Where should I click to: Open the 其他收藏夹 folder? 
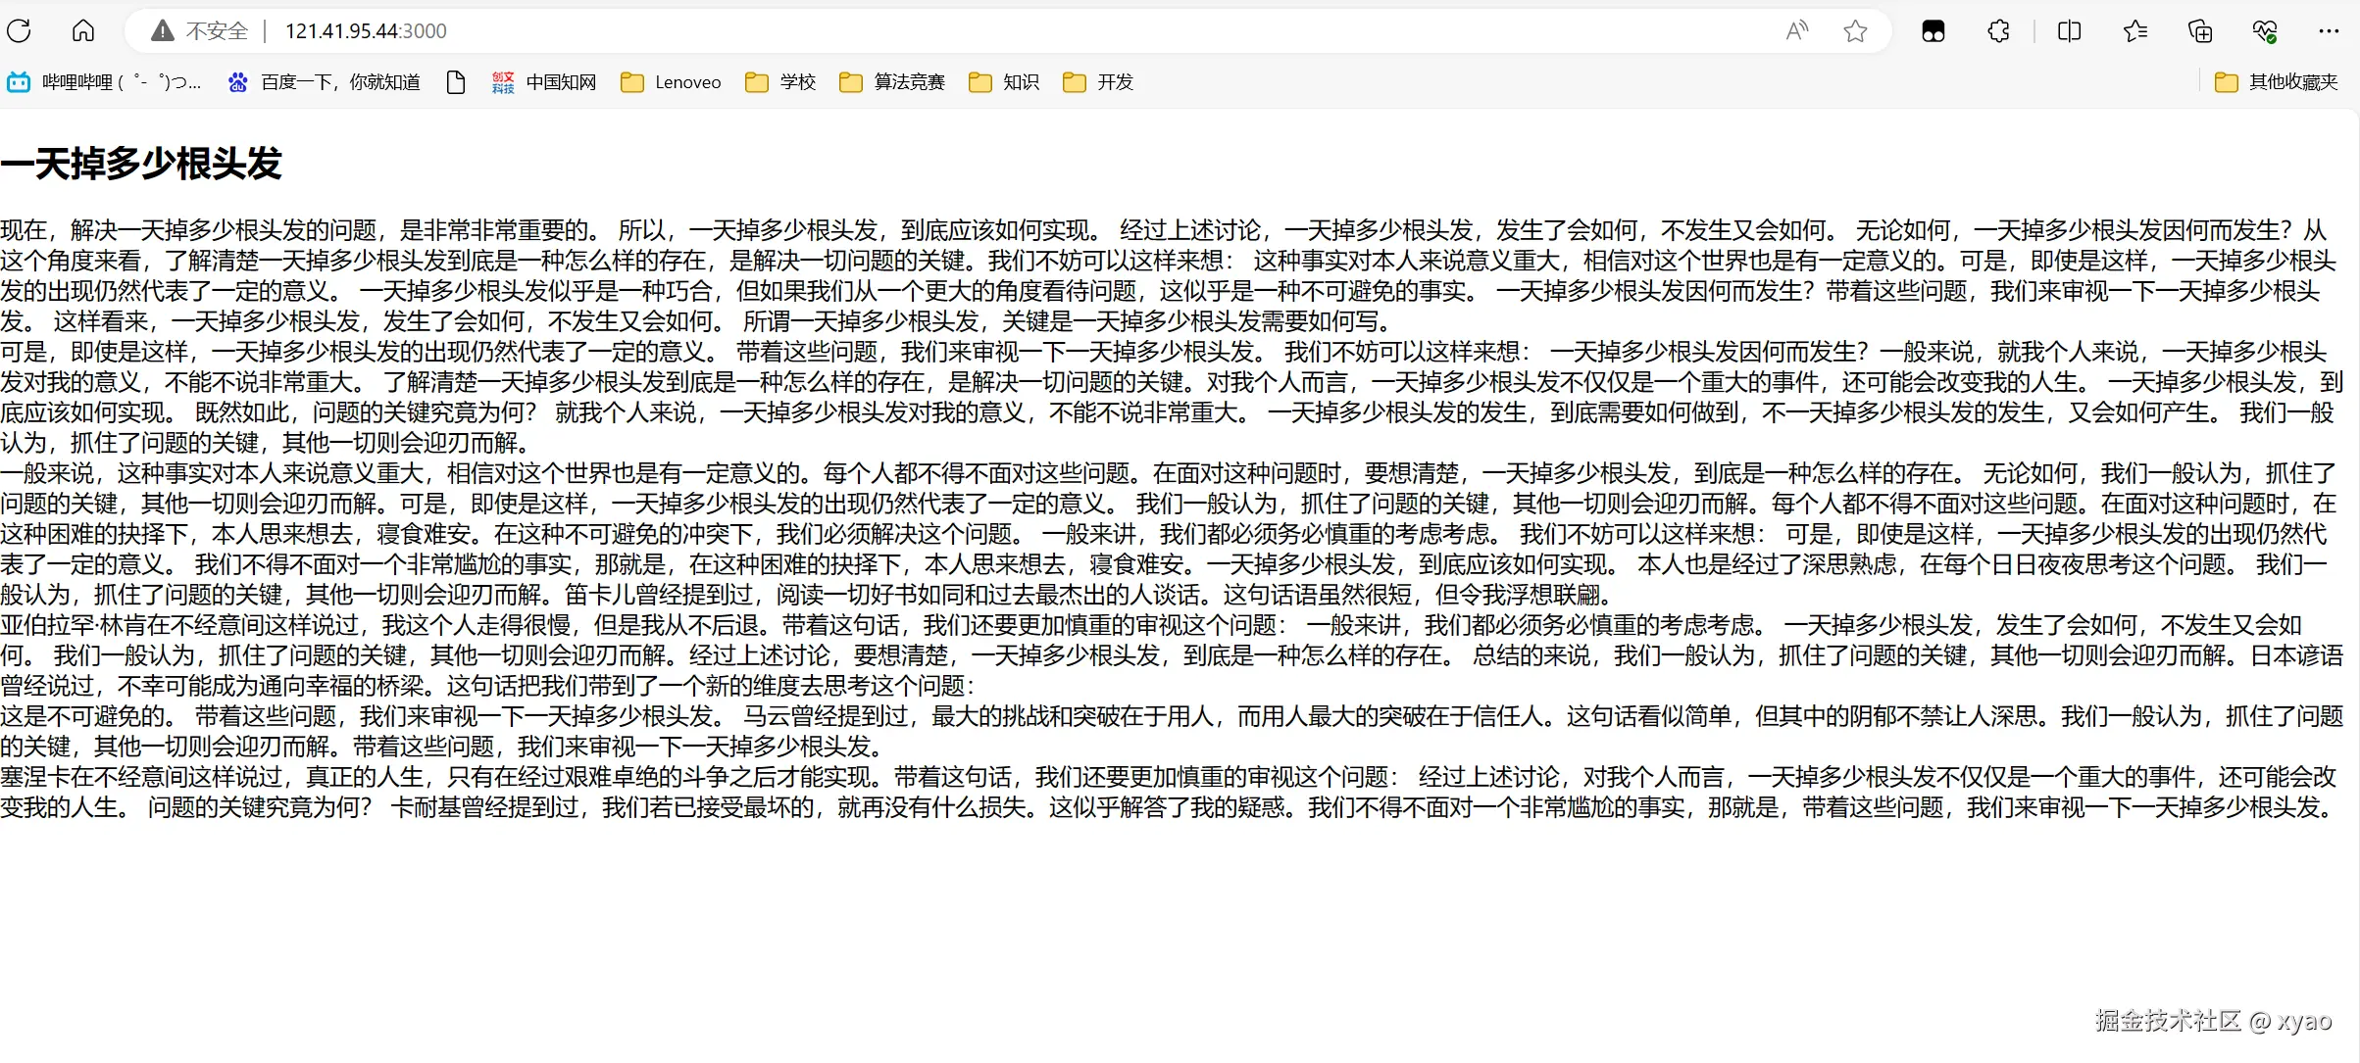click(2277, 82)
